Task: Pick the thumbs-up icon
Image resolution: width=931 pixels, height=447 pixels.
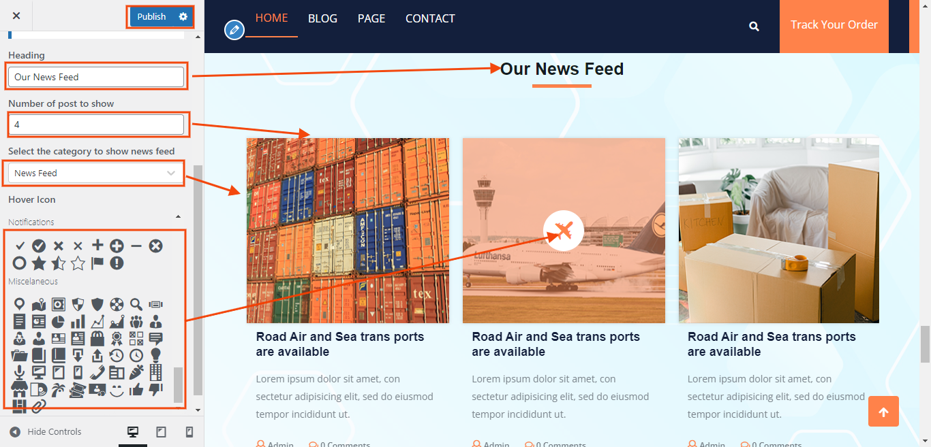Action: [x=136, y=390]
